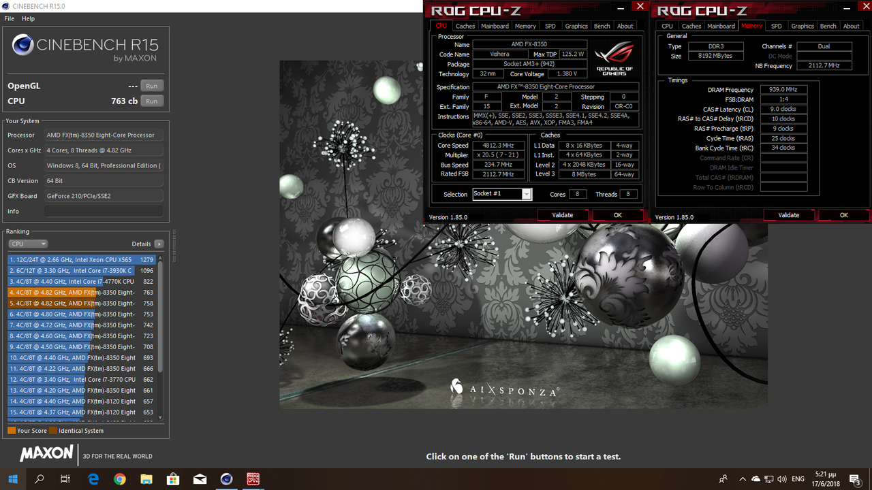The height and width of the screenshot is (490, 872).
Task: Switch to Bench tab in right CPU-Z
Action: (828, 26)
